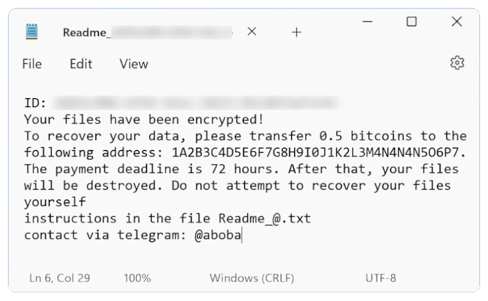
Task: Close the Notepad window
Action: click(456, 23)
